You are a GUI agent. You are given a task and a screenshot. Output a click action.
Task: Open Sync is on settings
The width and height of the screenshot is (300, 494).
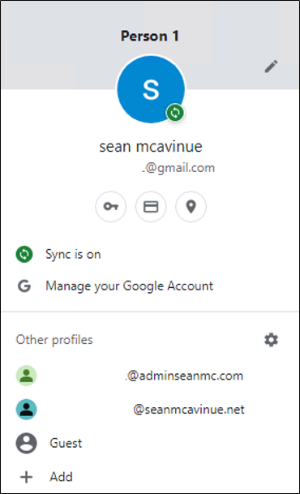click(150, 254)
